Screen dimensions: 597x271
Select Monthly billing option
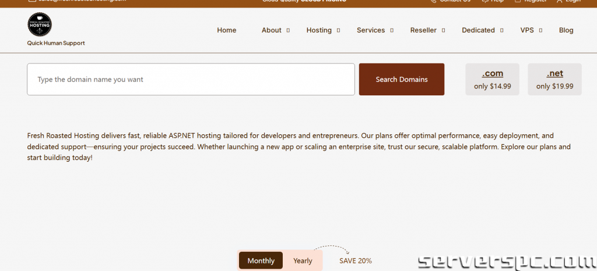261,261
